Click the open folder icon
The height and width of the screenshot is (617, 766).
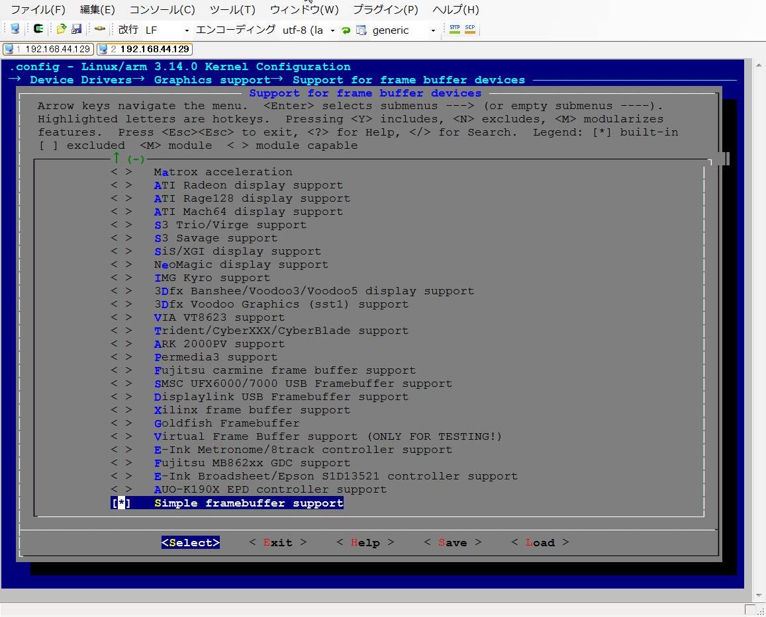click(x=61, y=29)
